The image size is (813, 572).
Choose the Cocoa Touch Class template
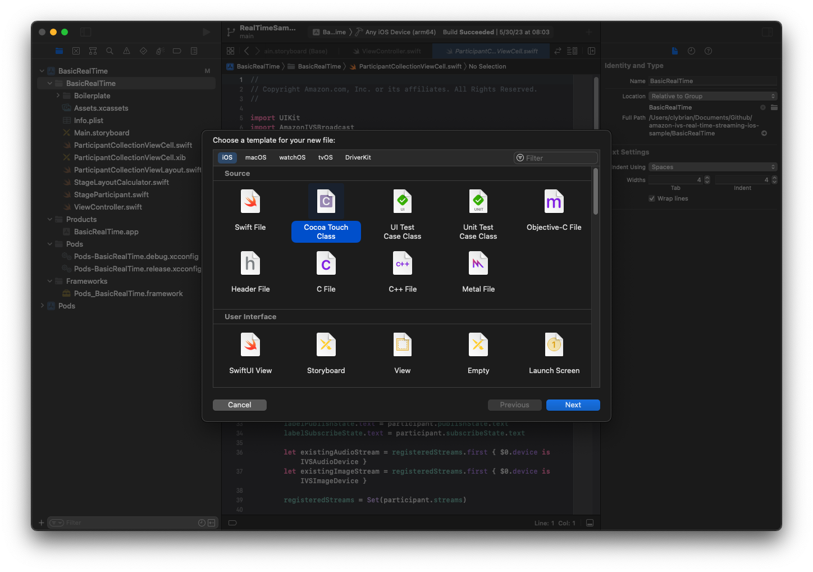[326, 214]
